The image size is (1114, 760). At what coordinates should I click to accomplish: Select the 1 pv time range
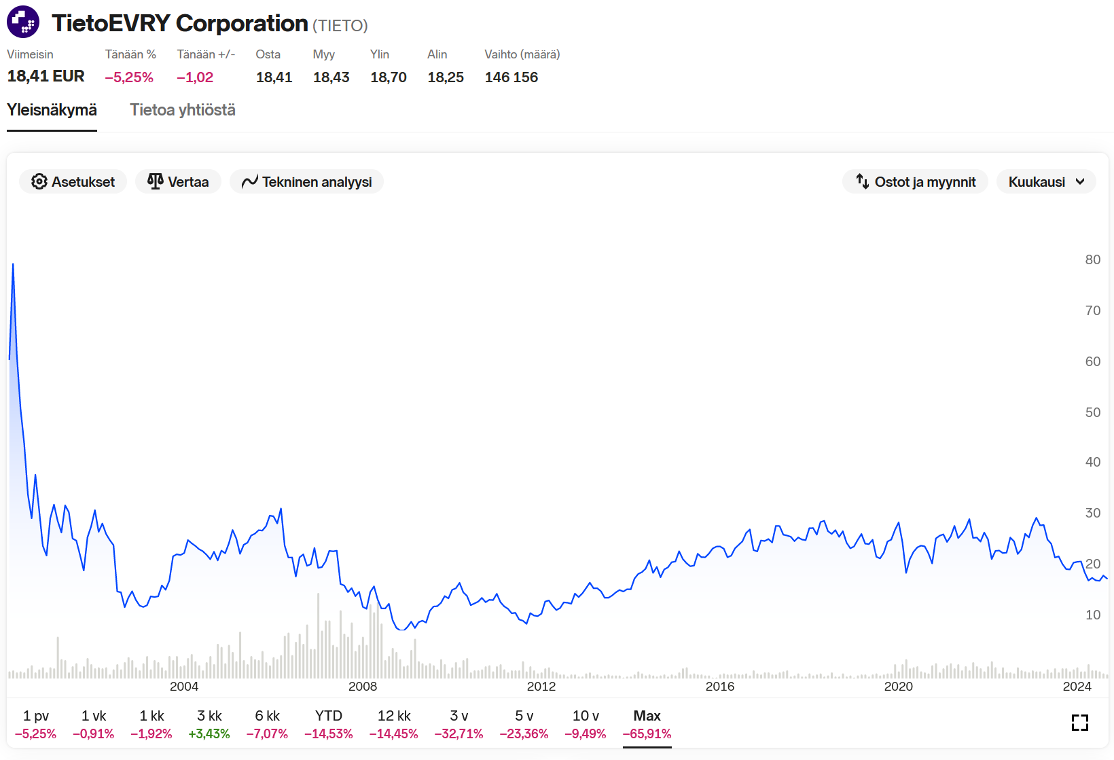35,724
